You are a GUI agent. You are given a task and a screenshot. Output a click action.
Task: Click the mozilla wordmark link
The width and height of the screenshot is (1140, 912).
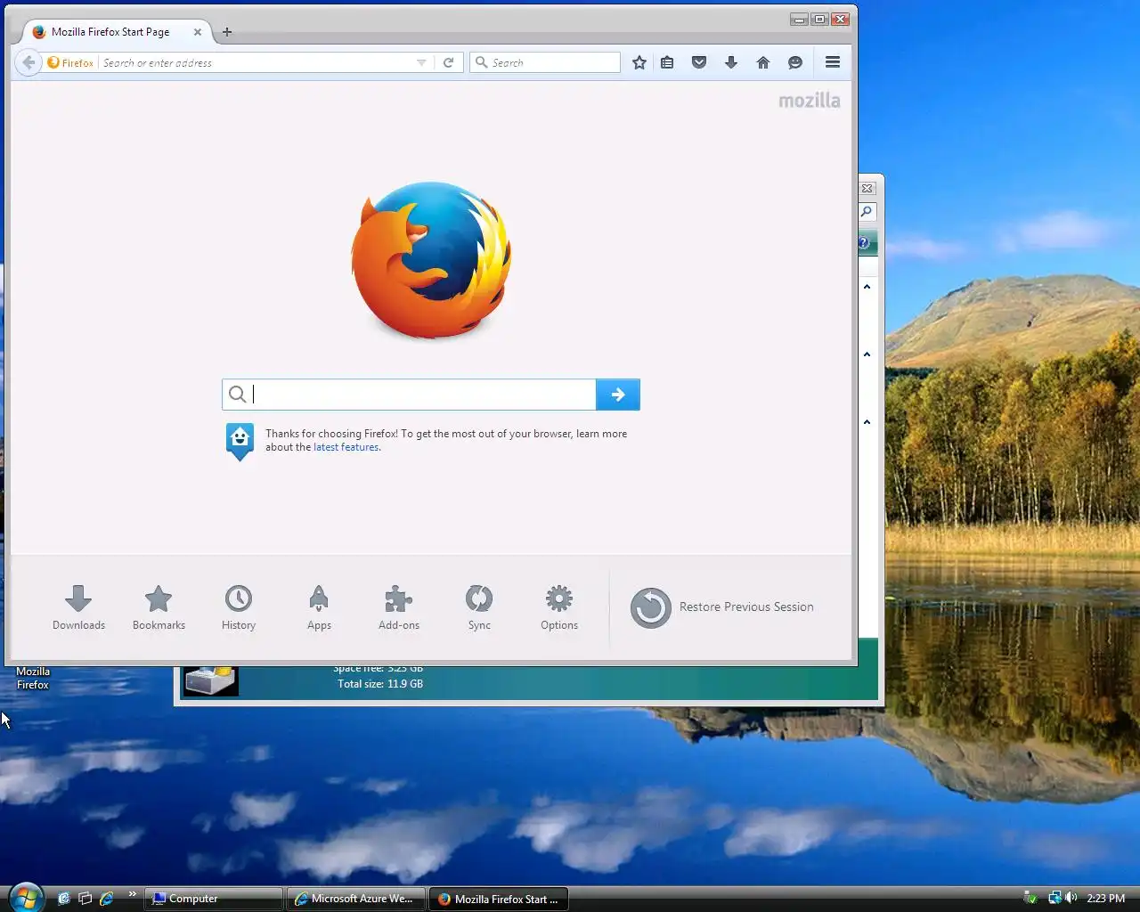coord(809,101)
